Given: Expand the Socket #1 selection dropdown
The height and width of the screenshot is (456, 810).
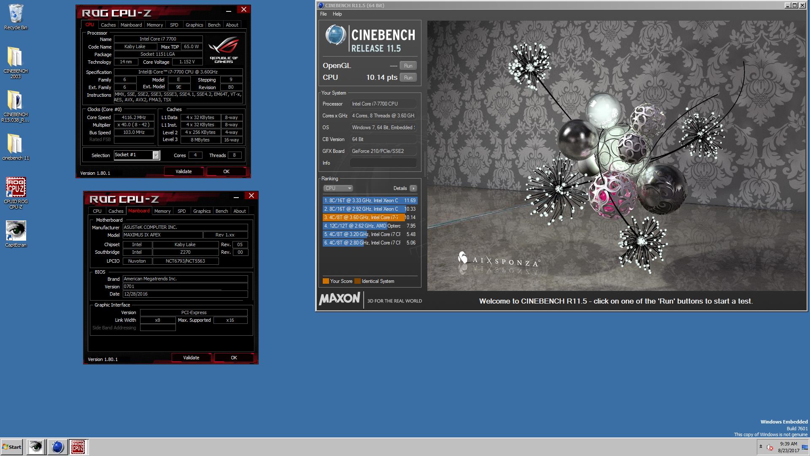Looking at the screenshot, I should click(x=156, y=155).
